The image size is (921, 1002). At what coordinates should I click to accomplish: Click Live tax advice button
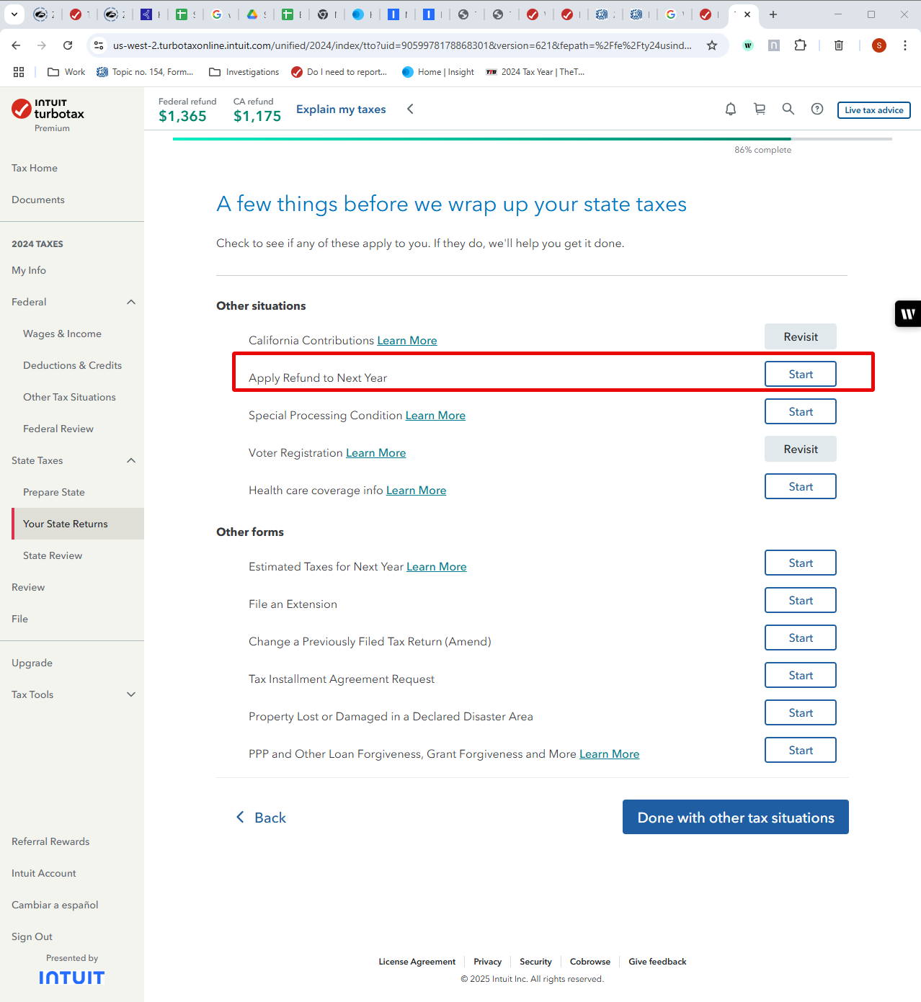(x=874, y=109)
